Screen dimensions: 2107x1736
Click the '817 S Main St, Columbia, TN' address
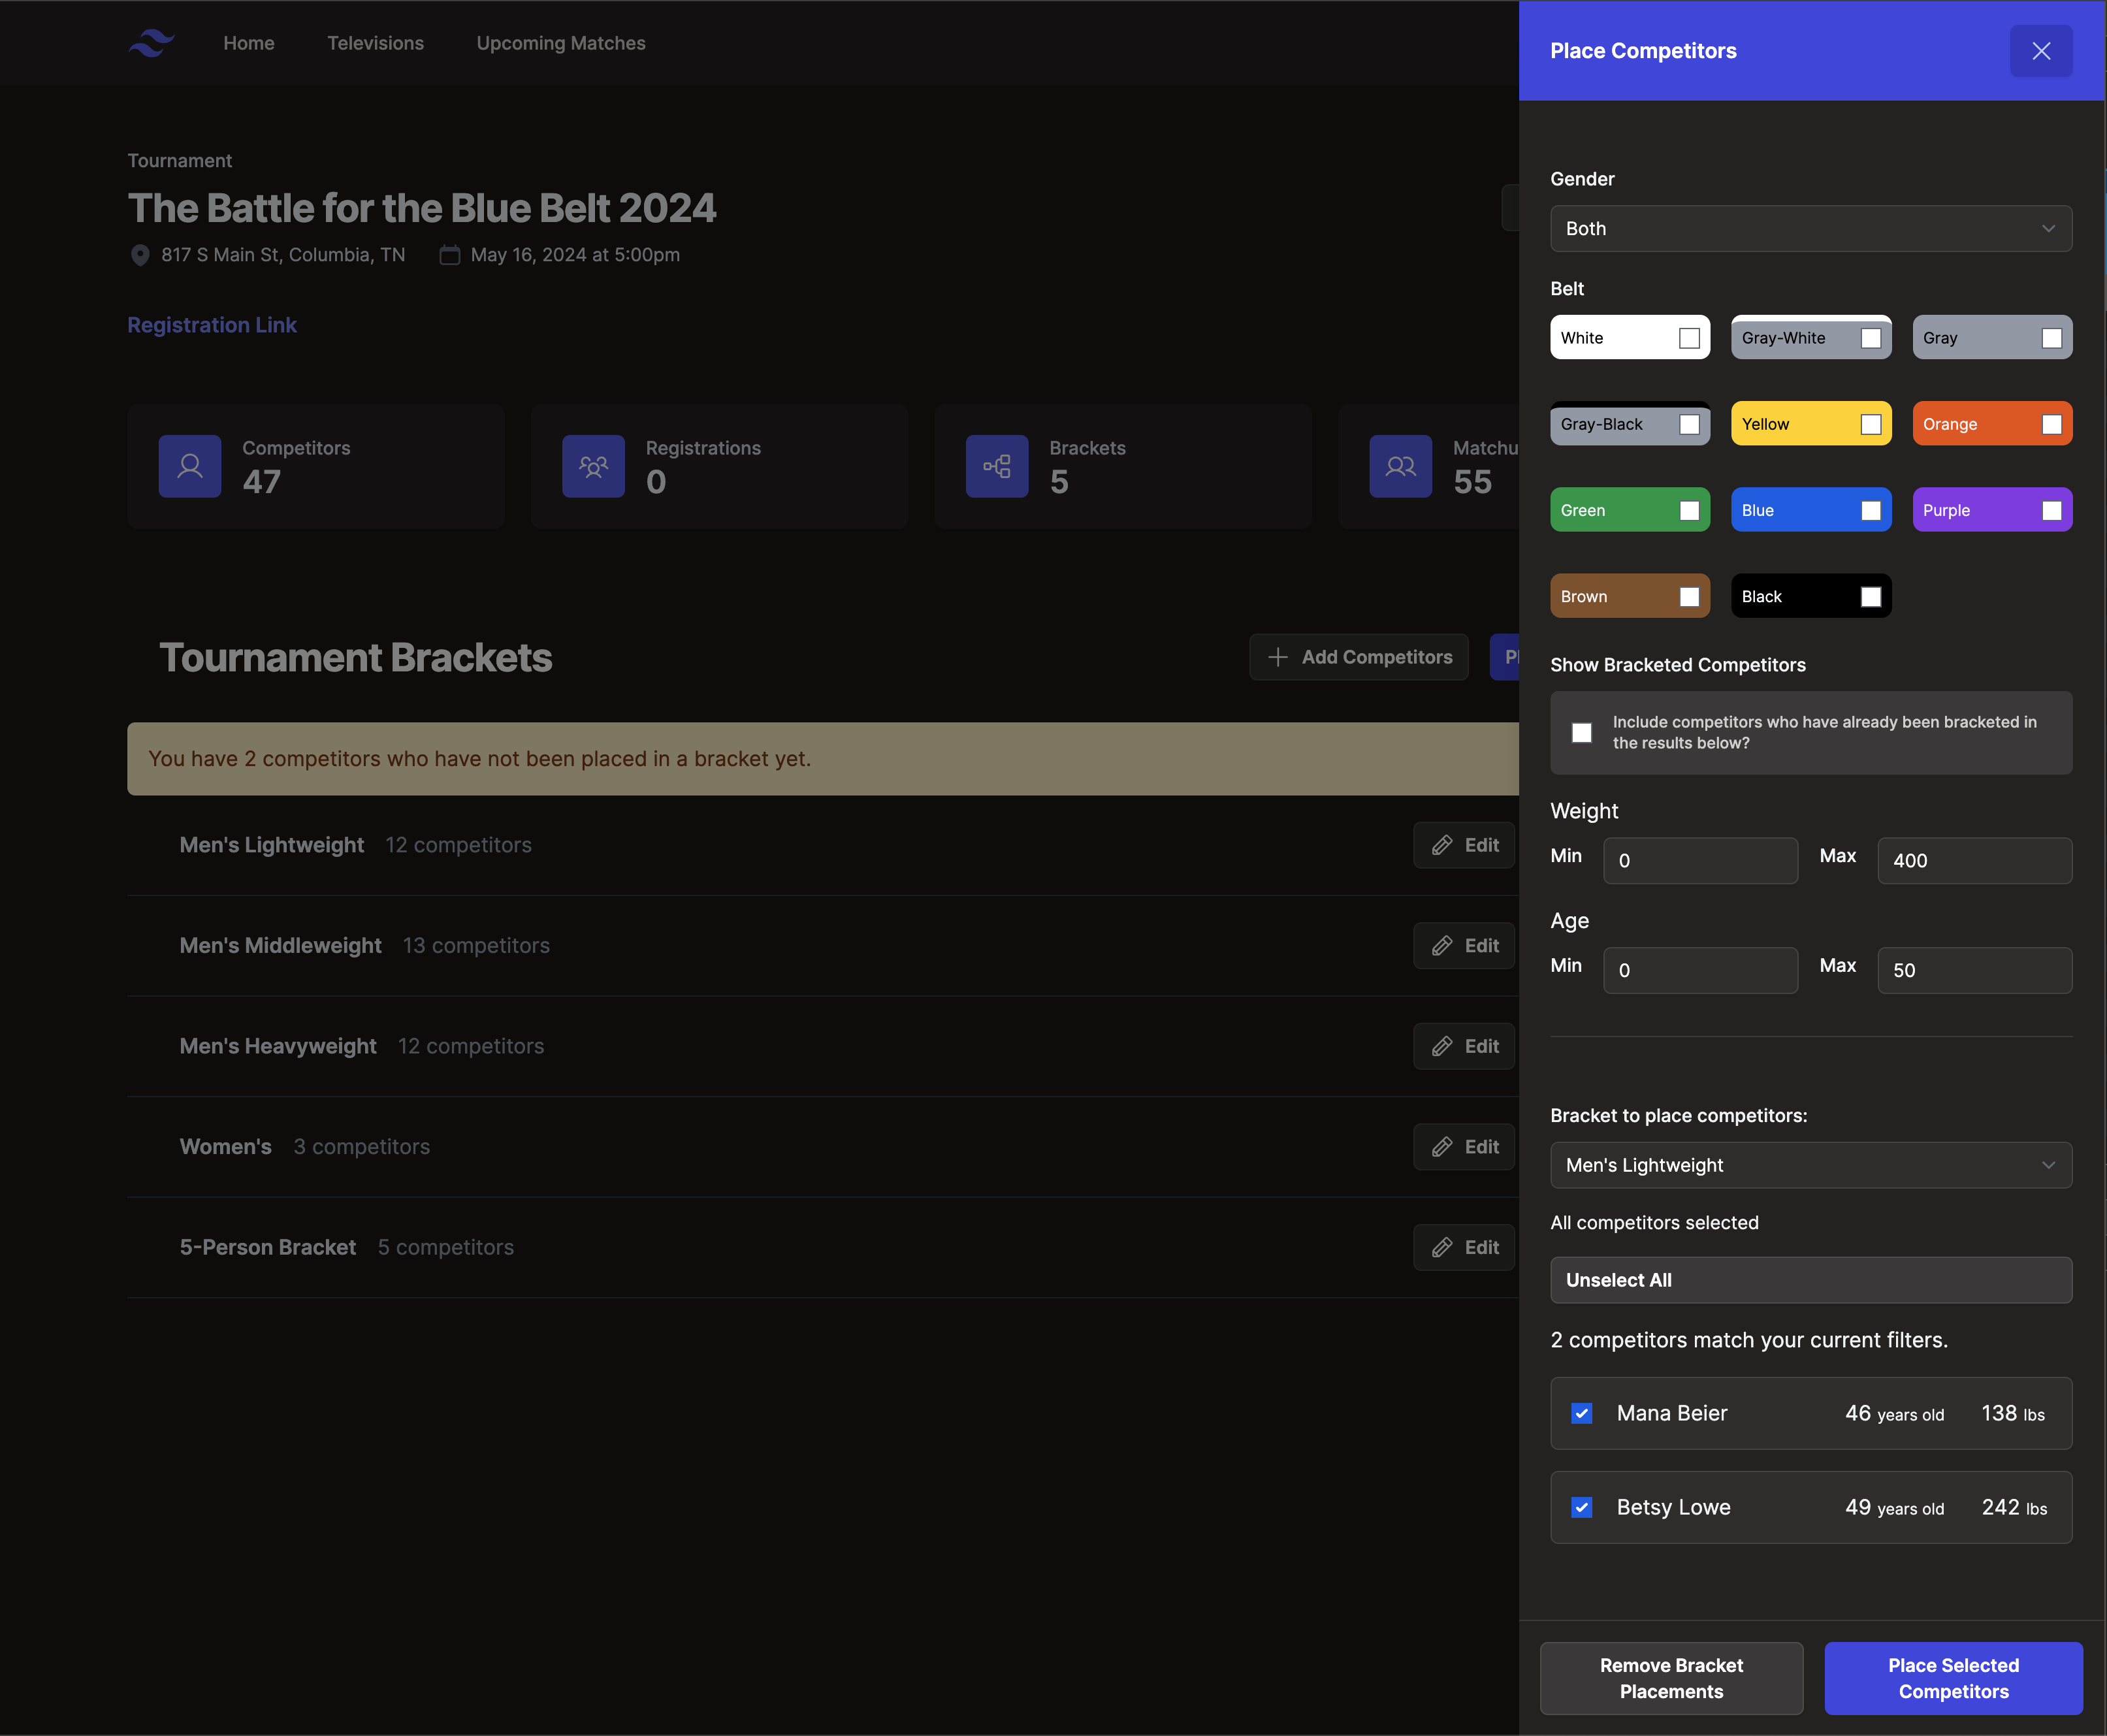283,255
